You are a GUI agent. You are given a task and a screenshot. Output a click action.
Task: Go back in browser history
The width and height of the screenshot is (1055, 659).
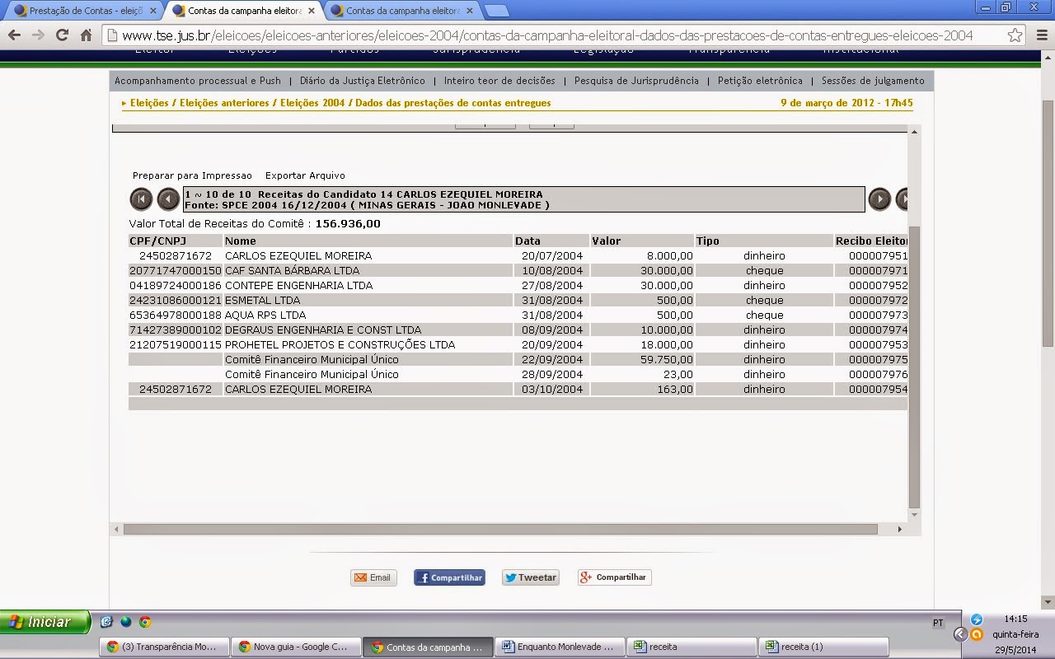[15, 35]
